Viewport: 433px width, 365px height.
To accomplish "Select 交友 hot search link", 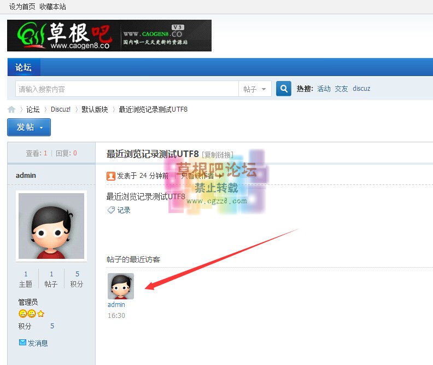I will [341, 89].
